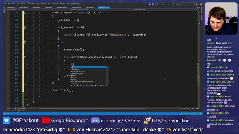Switch to the Player.razor tab

(48, 7)
